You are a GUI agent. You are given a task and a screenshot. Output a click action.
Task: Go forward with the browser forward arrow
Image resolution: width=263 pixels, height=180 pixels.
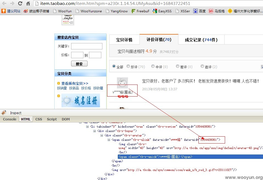coord(12,3)
